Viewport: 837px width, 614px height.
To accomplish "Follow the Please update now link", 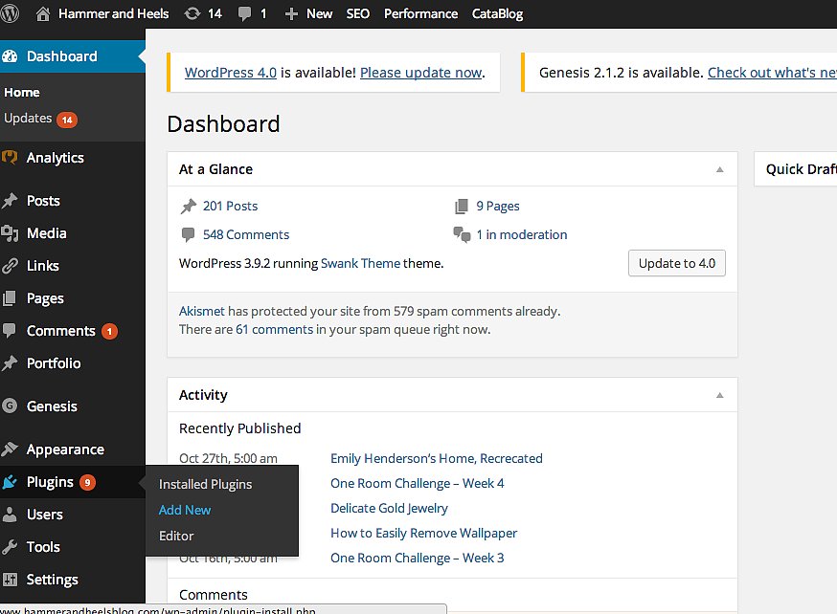I will (x=421, y=73).
